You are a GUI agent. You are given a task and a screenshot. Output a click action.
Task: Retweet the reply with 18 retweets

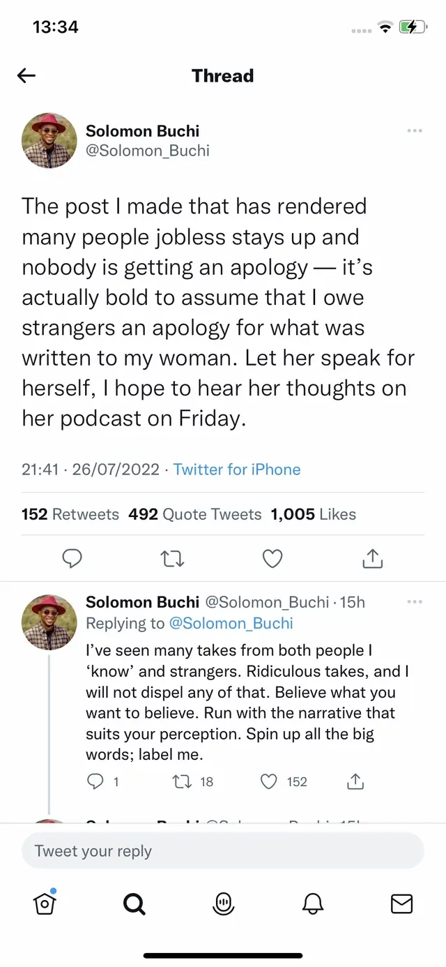[x=182, y=781]
